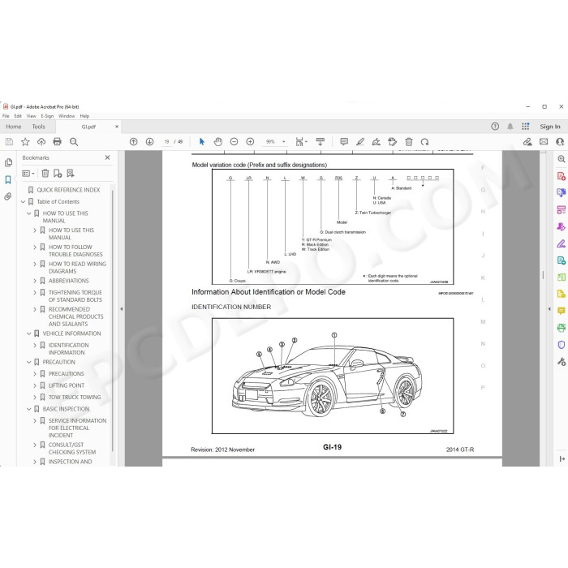The image size is (568, 568).
Task: Open page thumbnails panel
Action: [8, 162]
